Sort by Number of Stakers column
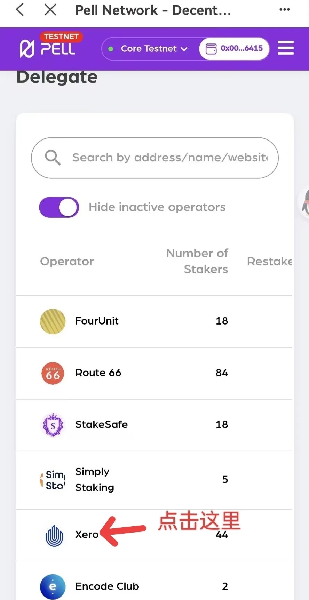 [x=197, y=261]
